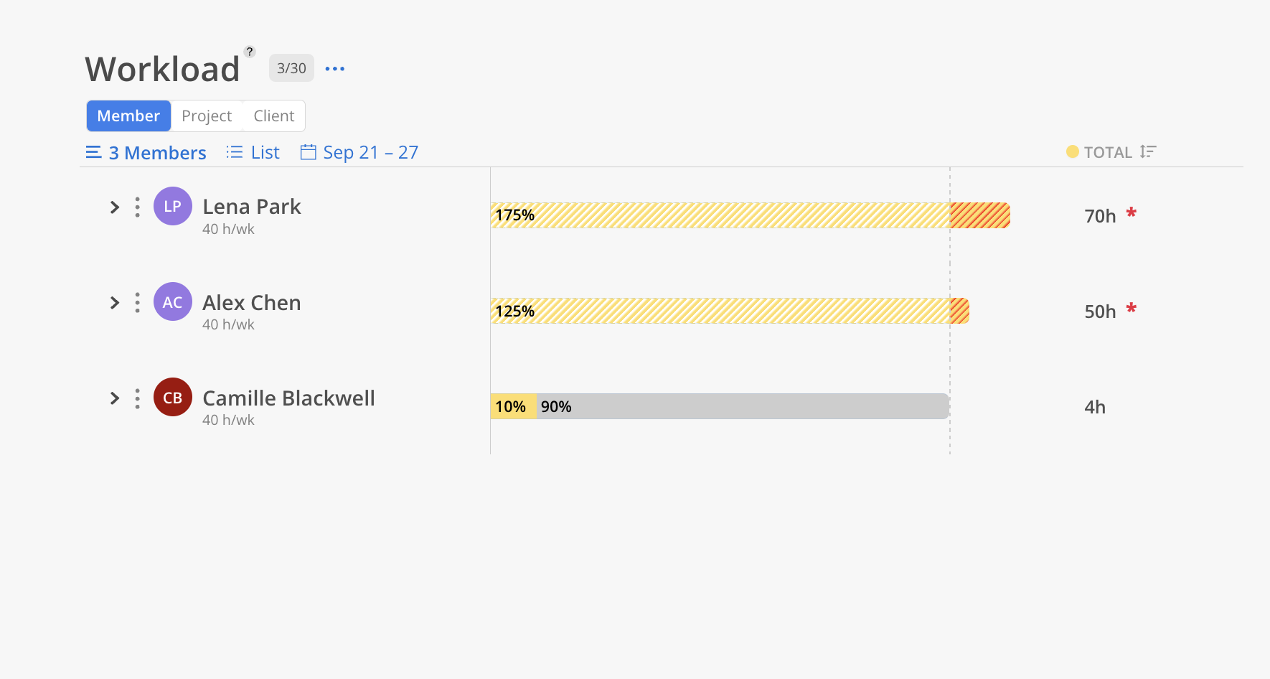
Task: Click the yellow TOTAL legend dot
Action: [1073, 151]
